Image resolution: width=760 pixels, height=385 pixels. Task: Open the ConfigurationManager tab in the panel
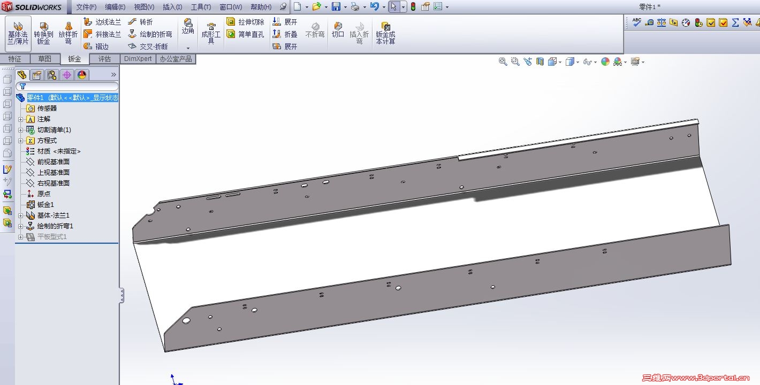51,75
